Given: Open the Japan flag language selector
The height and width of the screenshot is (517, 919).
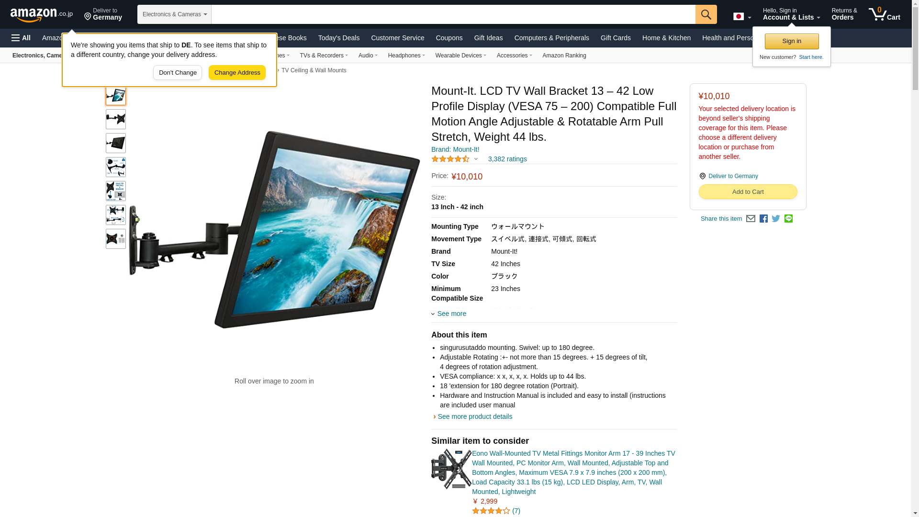Looking at the screenshot, I should click(742, 17).
